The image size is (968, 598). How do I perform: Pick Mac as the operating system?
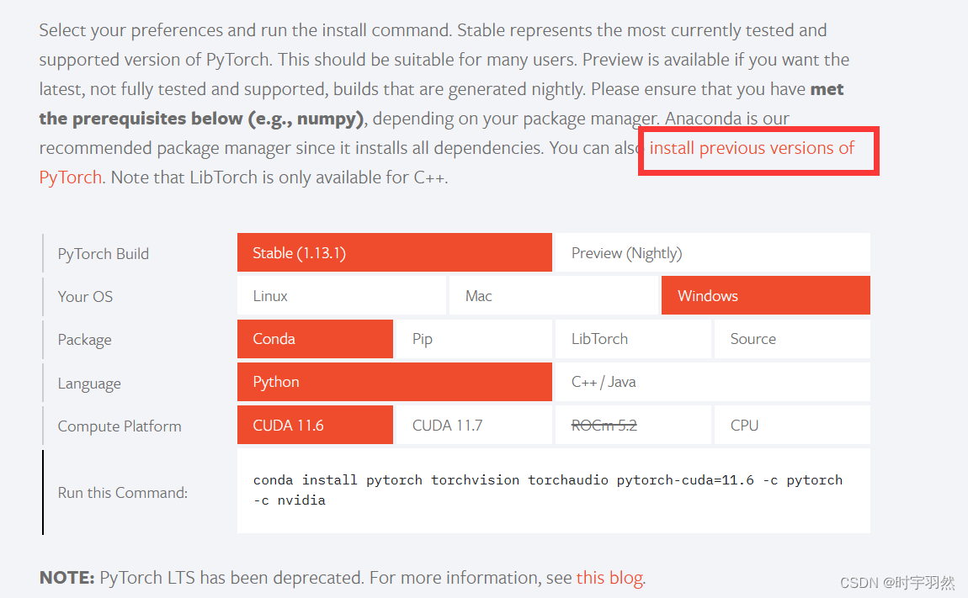[x=554, y=295]
